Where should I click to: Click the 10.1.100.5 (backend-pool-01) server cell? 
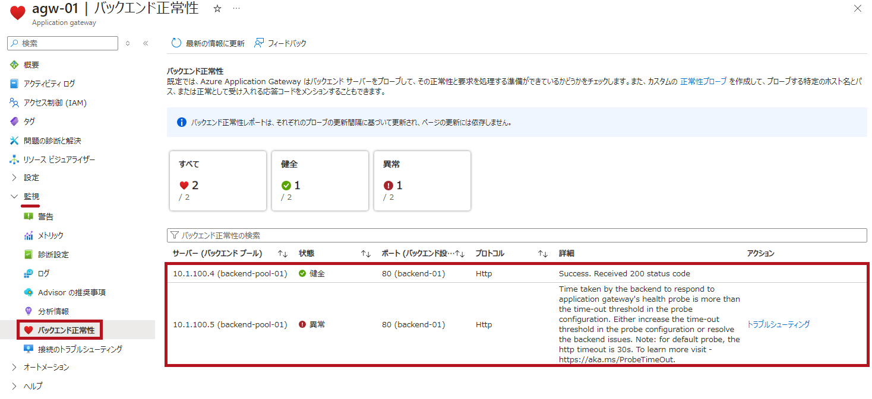click(x=230, y=324)
